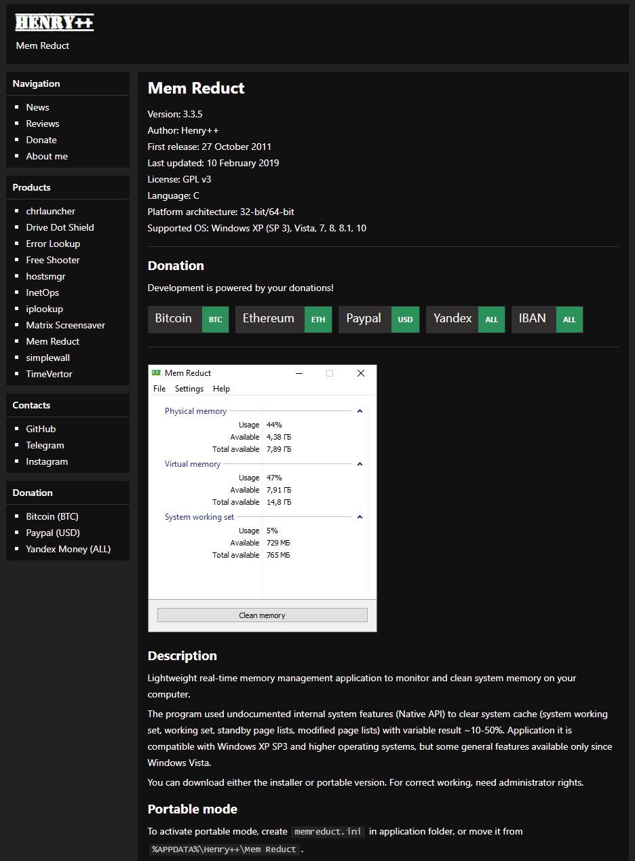Open the About me link
The height and width of the screenshot is (861, 635).
click(x=47, y=156)
